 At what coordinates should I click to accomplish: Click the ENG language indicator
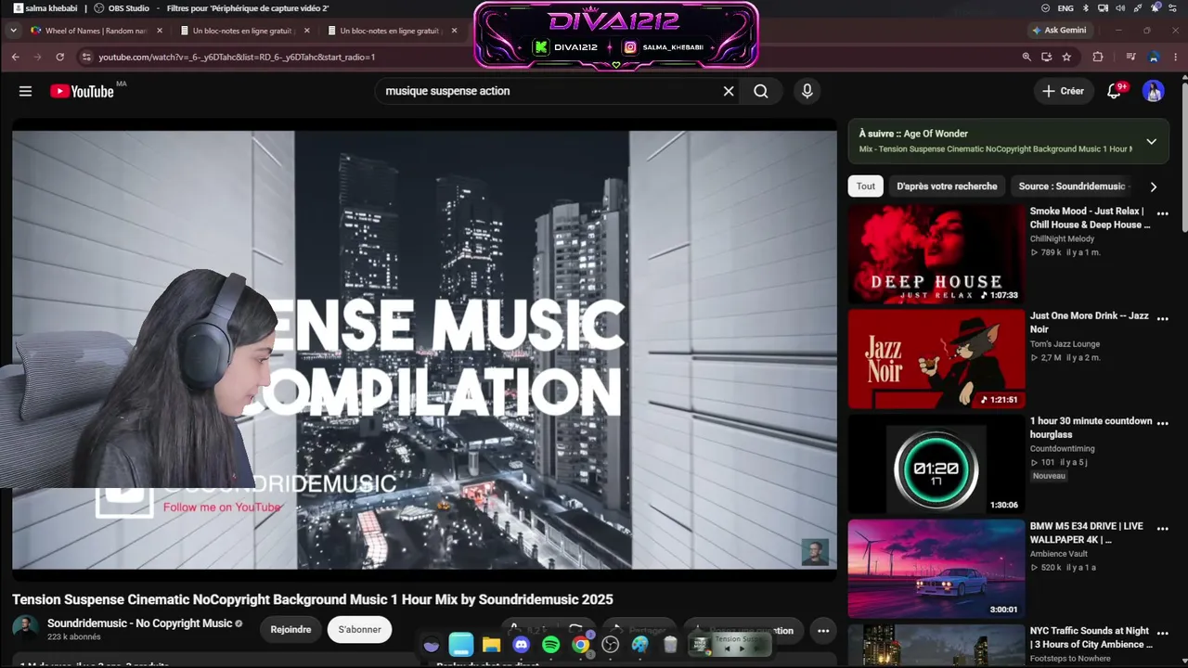click(x=1065, y=8)
